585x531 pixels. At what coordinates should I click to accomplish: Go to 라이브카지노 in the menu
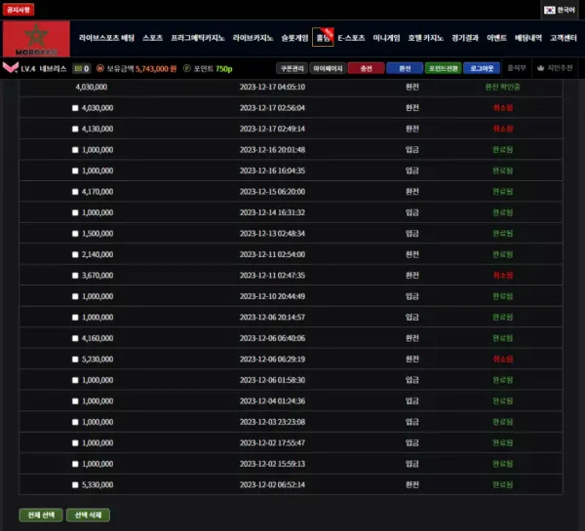253,38
